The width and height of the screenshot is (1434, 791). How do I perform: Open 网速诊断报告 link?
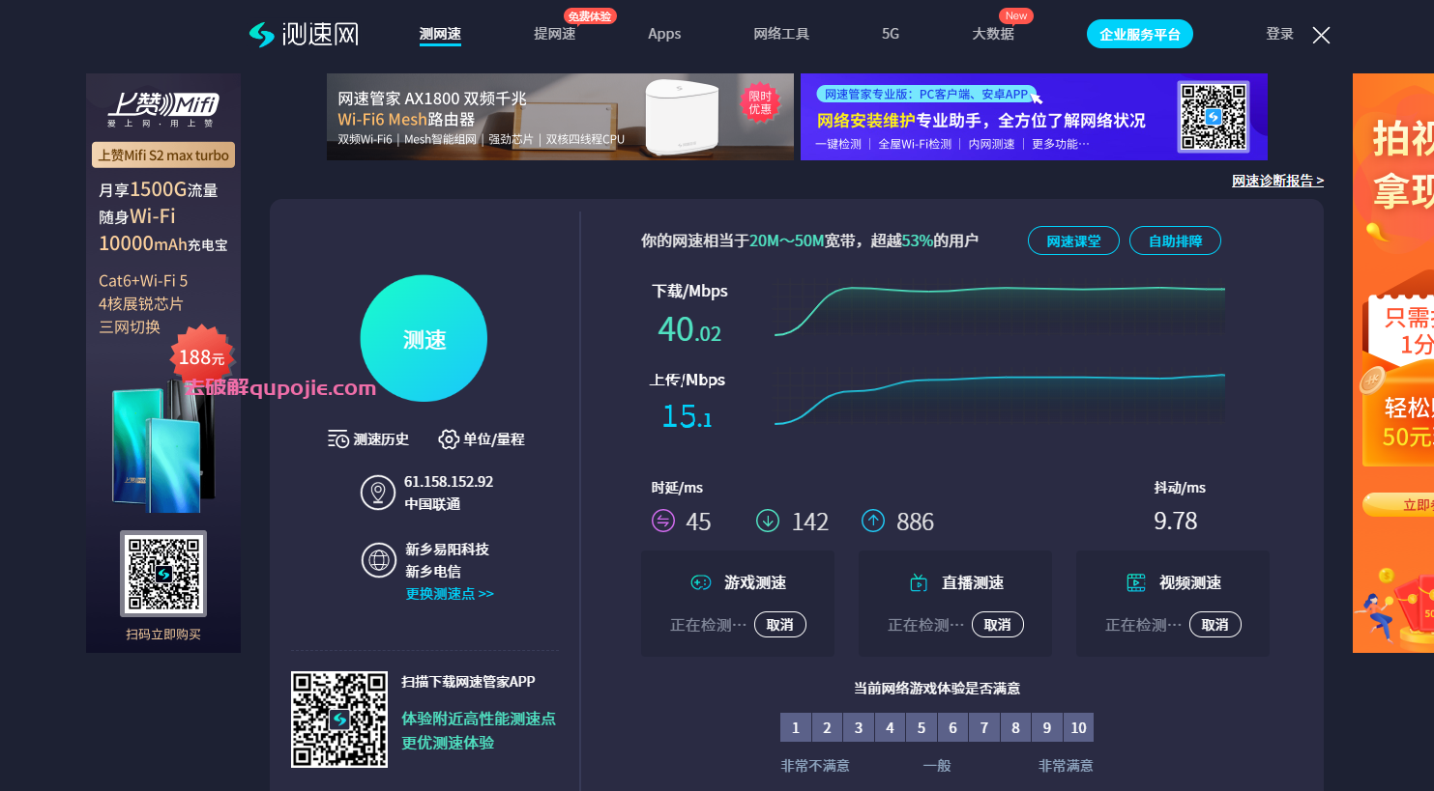tap(1277, 181)
